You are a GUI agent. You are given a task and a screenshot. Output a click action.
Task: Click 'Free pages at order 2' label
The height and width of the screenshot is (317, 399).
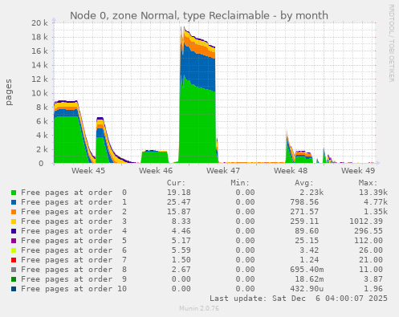(x=74, y=212)
